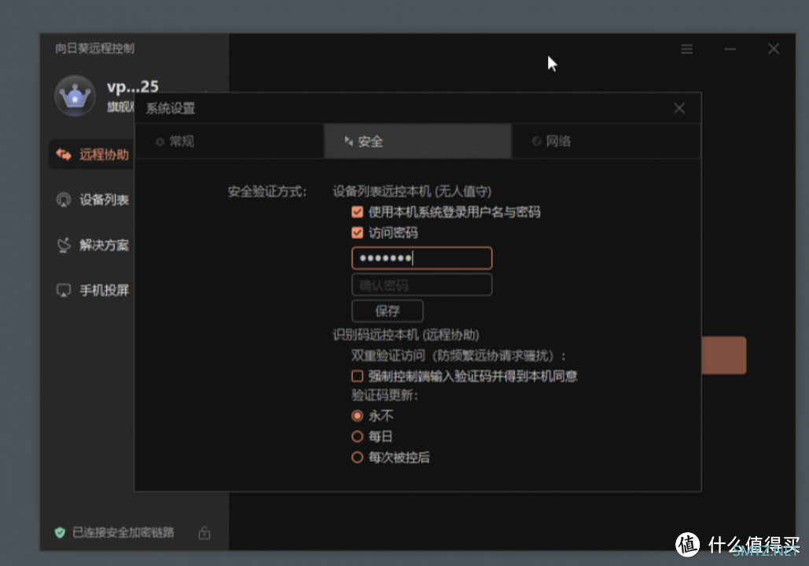Viewport: 809px width, 566px height.
Task: Switch to the 网络 tab
Action: 606,141
